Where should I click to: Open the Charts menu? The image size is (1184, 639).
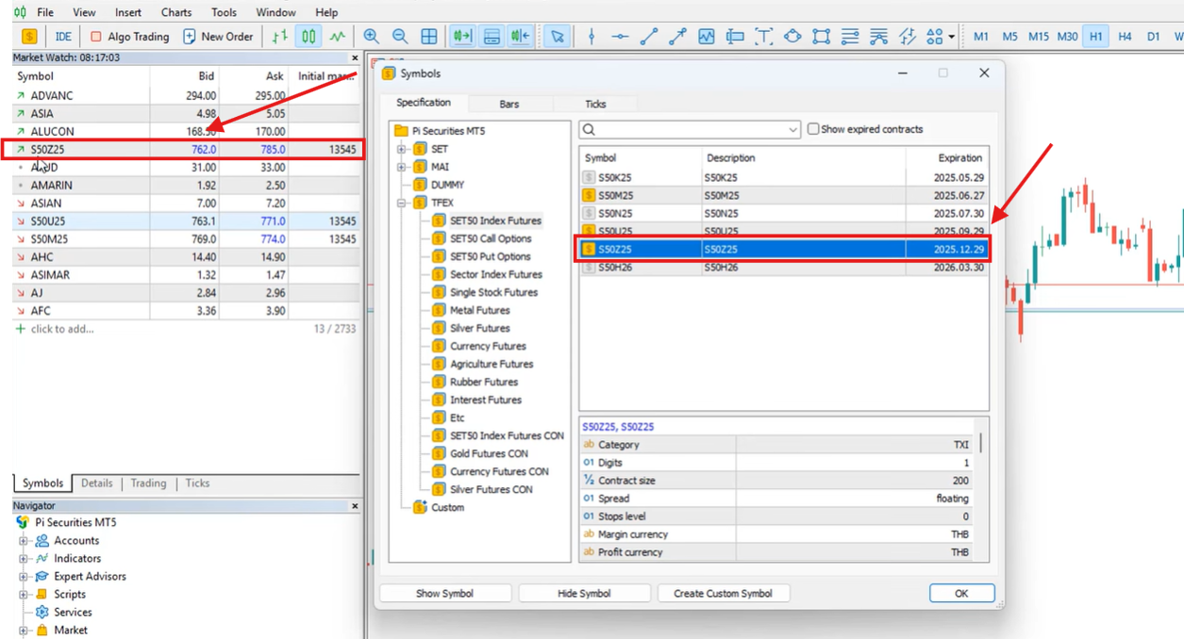tap(176, 12)
